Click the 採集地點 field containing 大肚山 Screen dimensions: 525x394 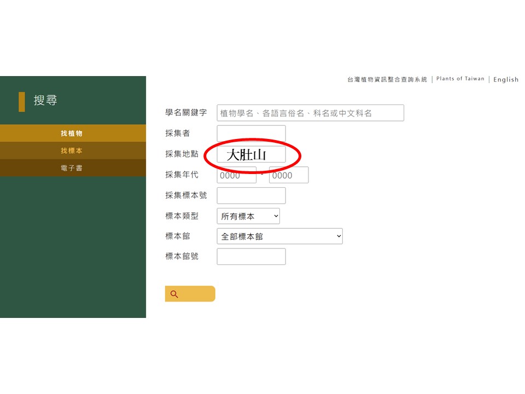tap(251, 154)
